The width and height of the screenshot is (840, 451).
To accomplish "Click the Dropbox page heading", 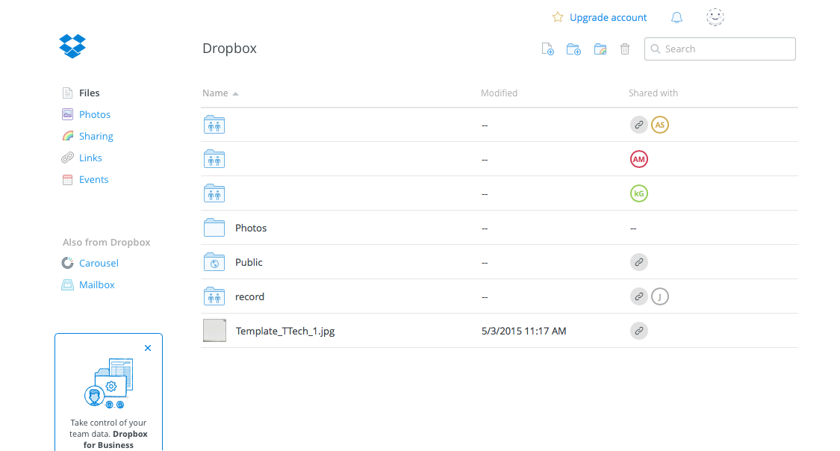I will pyautogui.click(x=229, y=49).
